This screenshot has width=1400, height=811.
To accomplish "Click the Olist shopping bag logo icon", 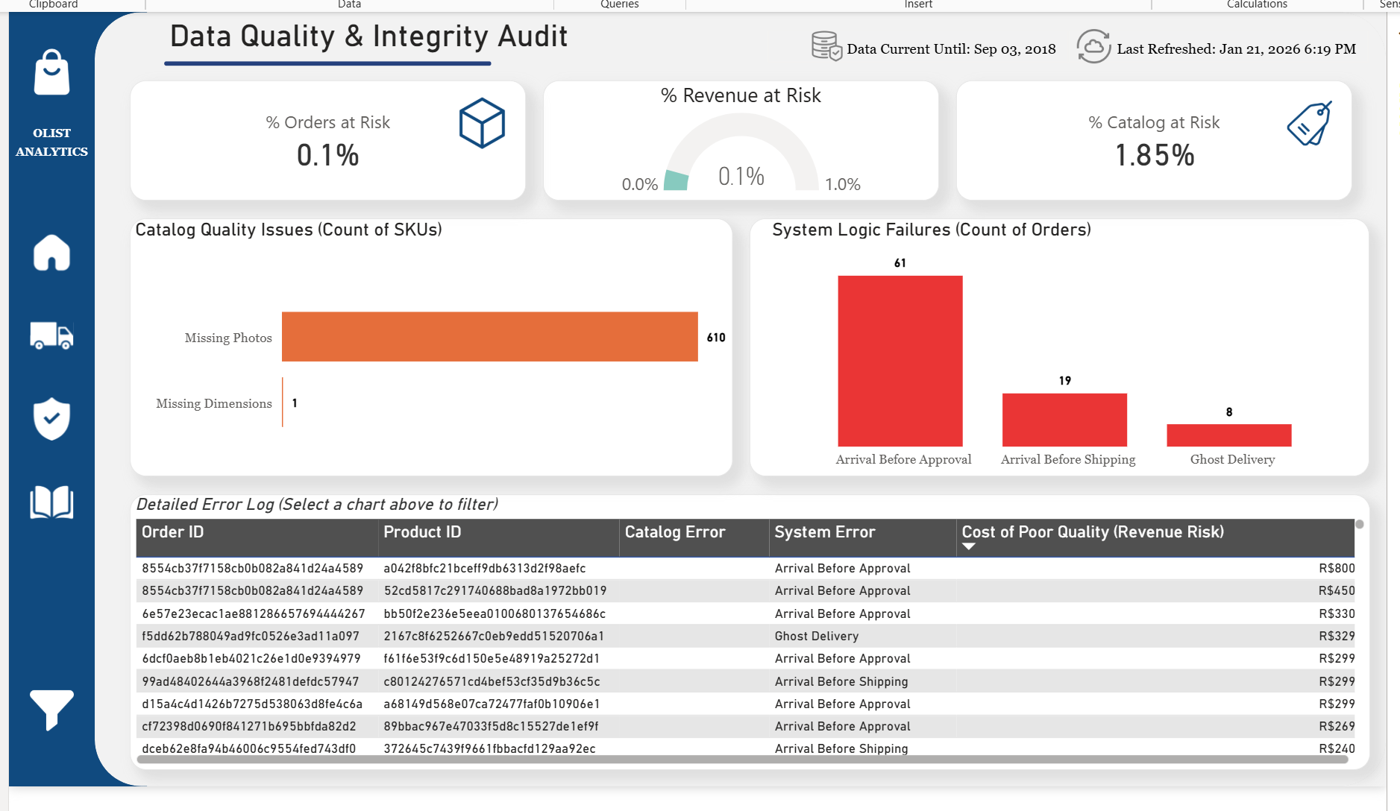I will point(51,73).
